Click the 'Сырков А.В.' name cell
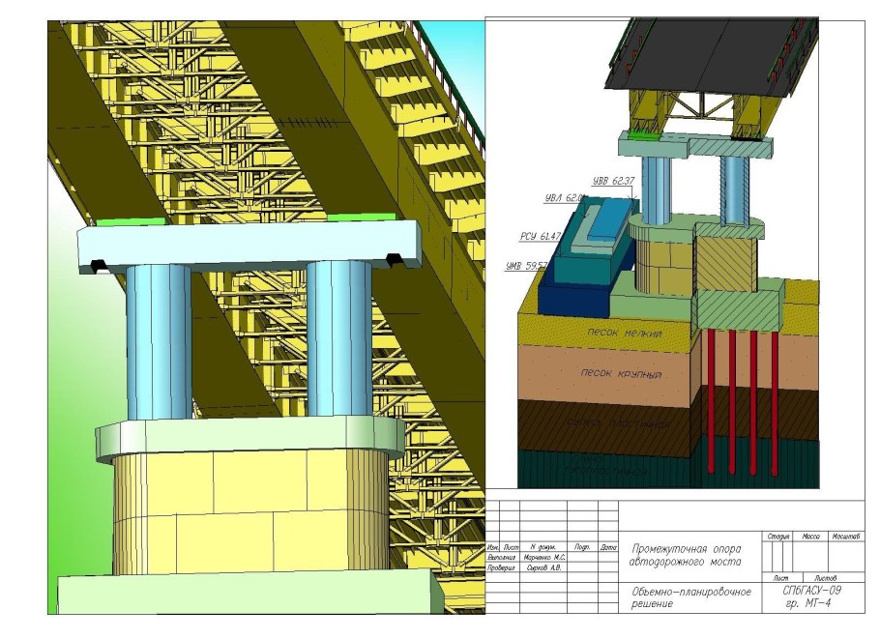The height and width of the screenshot is (639, 880). point(543,568)
